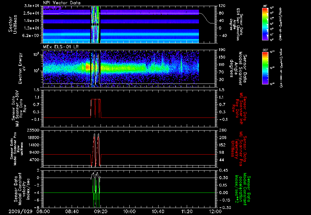Click the Electron Energy eV axis label
Screen dimensions: 311x215
pos(22,68)
